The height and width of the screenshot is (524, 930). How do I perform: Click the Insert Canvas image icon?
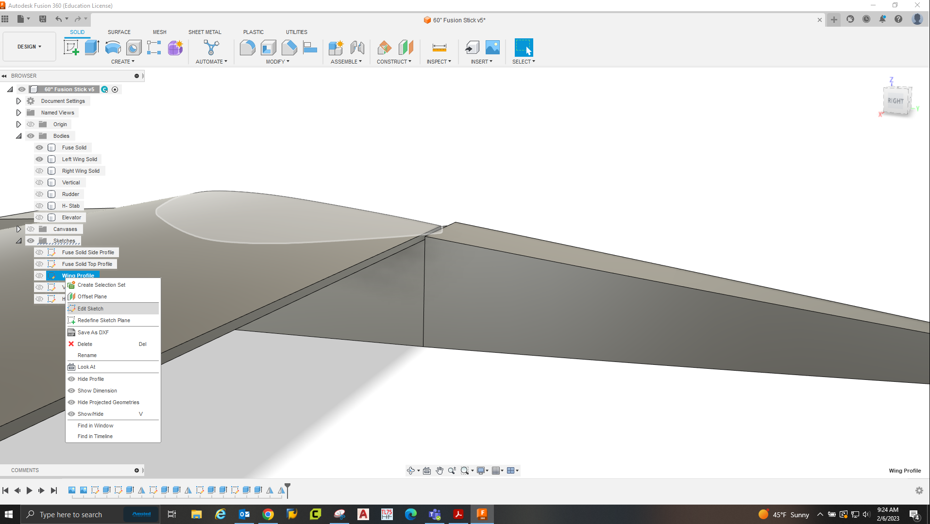[492, 48]
